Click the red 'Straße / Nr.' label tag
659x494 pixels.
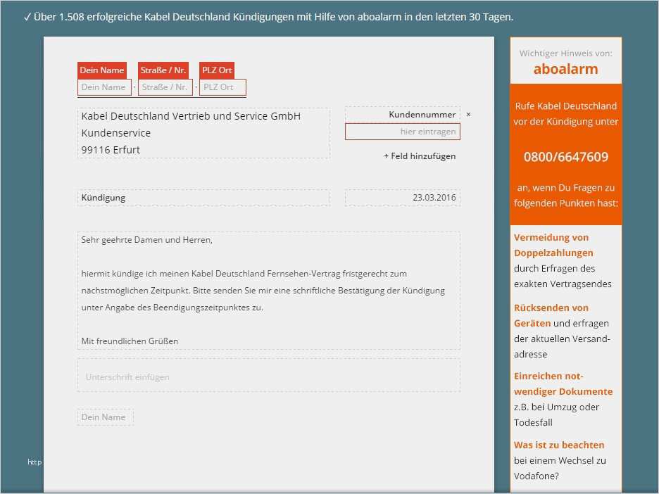pos(163,70)
